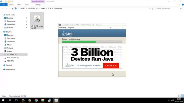Viewport: 184px width, 103px height.
Task: Click the Java installation progress bar
Action: tap(92, 42)
